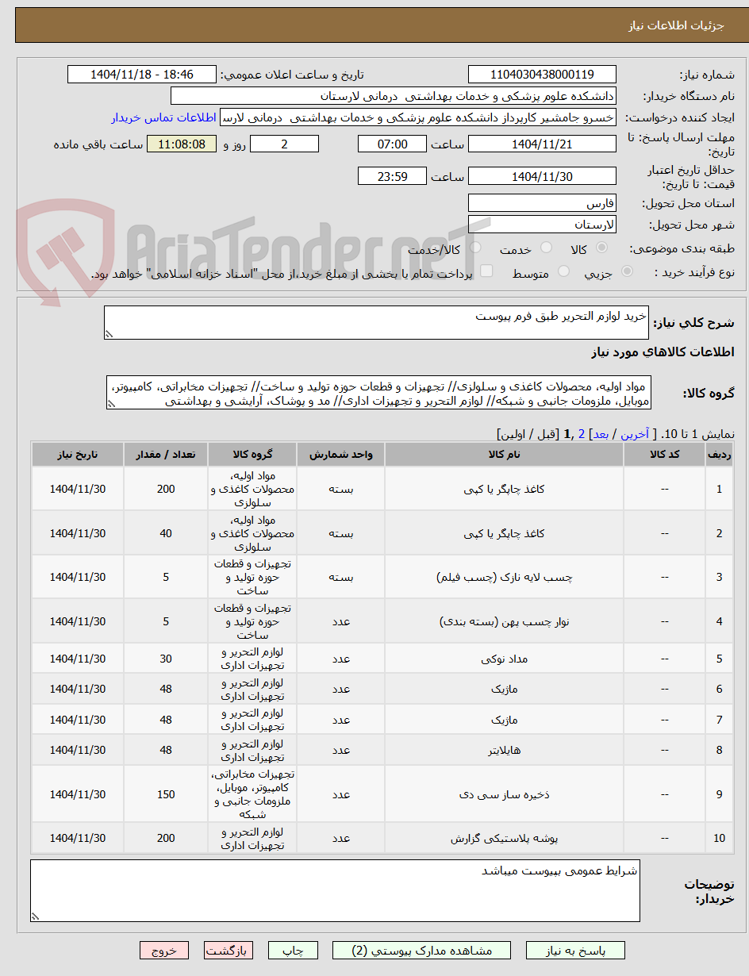Click the response deadline hour 07:00 field
Image resolution: width=749 pixels, height=976 pixels.
pos(392,144)
